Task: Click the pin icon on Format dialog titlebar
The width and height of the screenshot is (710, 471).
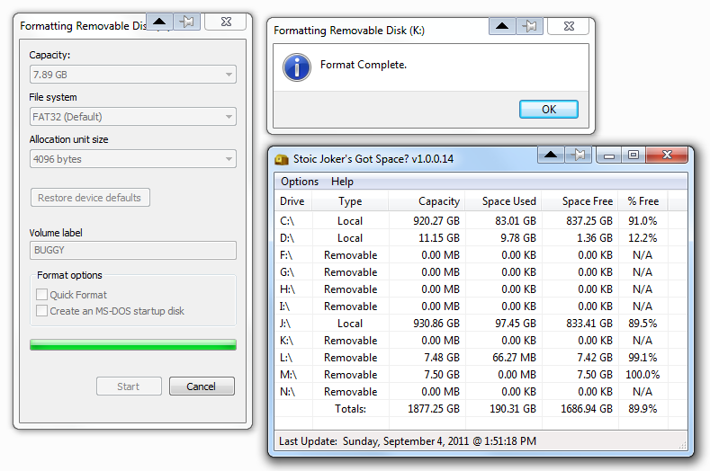Action: (184, 21)
